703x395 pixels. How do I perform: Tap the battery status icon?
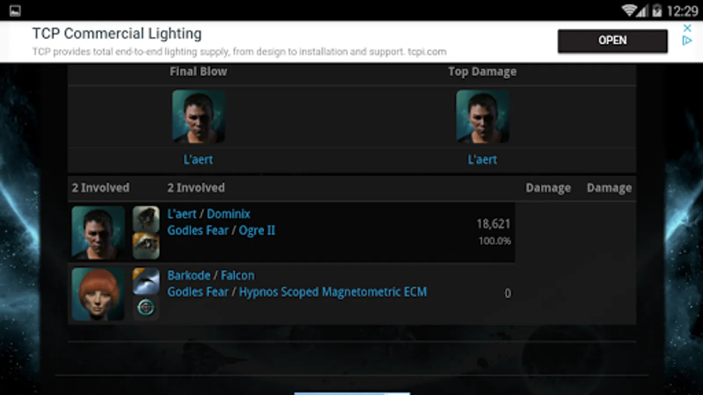tap(657, 11)
